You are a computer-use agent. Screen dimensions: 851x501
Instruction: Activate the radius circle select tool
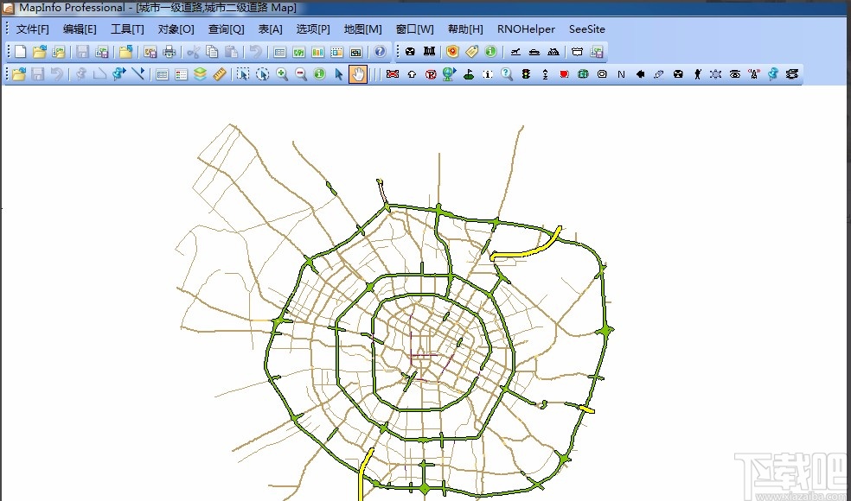[x=262, y=73]
